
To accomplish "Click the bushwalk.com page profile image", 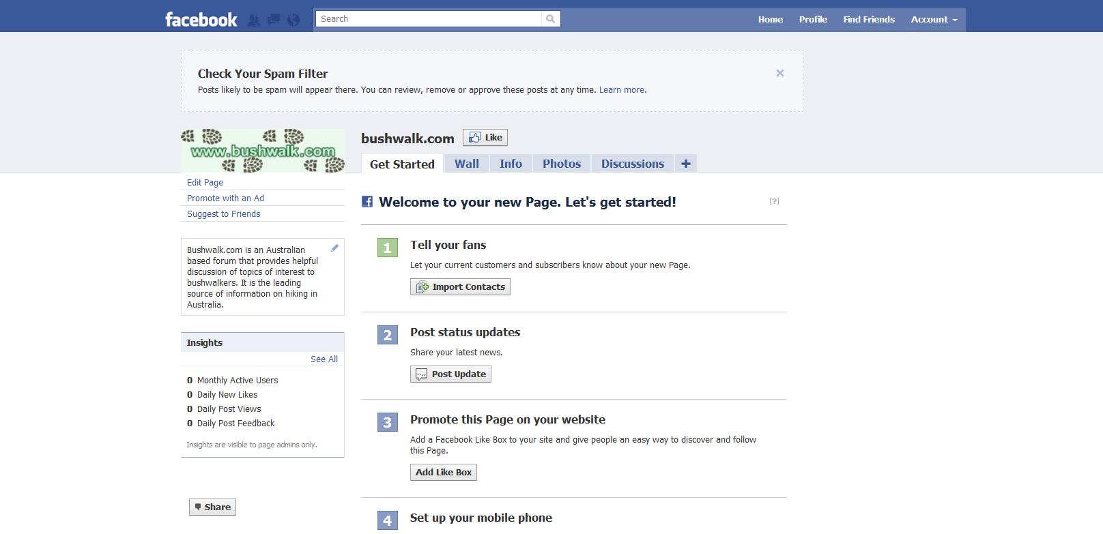I will [263, 150].
